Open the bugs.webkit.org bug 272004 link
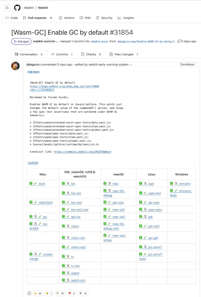201x297 pixels. 64,86
